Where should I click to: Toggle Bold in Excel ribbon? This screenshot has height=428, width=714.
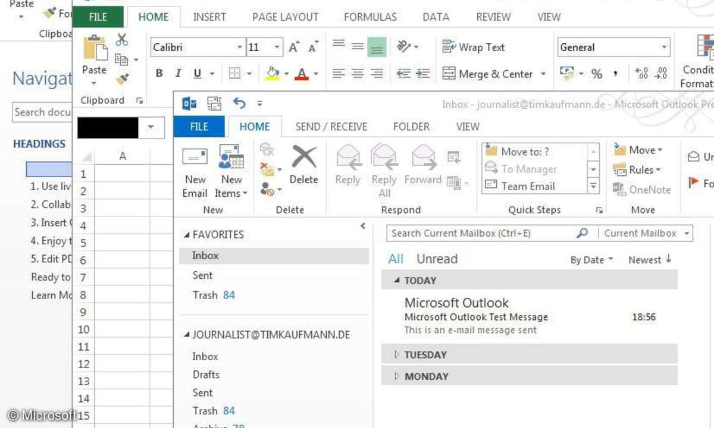pos(159,74)
